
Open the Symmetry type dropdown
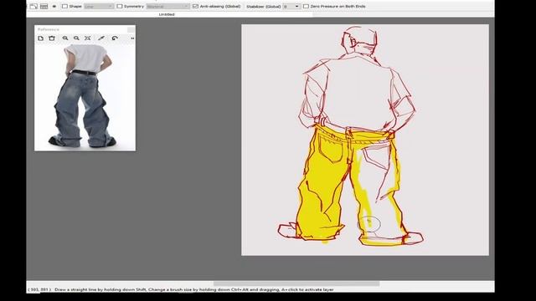pyautogui.click(x=167, y=6)
